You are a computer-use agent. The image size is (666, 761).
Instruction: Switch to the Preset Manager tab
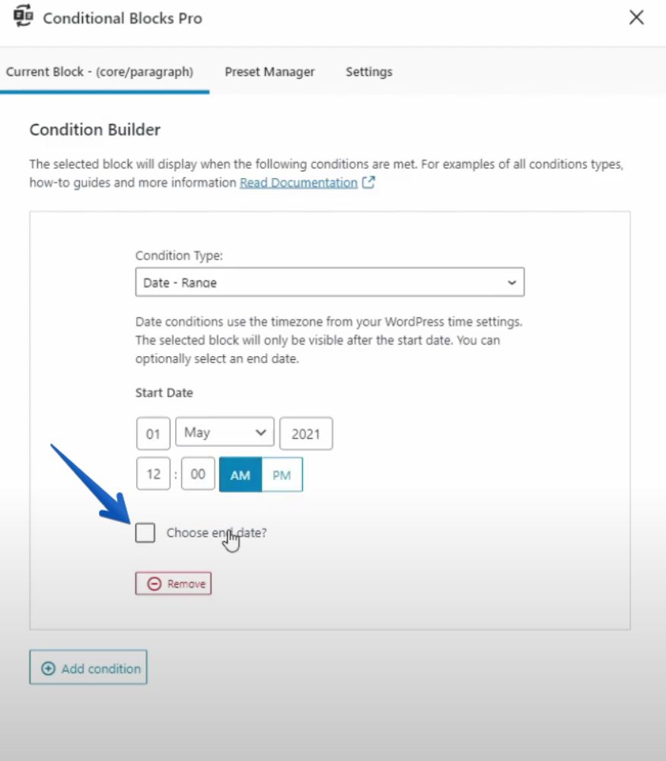coord(269,72)
